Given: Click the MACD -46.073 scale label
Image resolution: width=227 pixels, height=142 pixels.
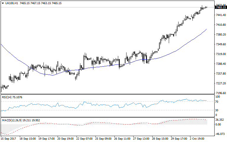Looking at the screenshot, I should pos(220,134).
